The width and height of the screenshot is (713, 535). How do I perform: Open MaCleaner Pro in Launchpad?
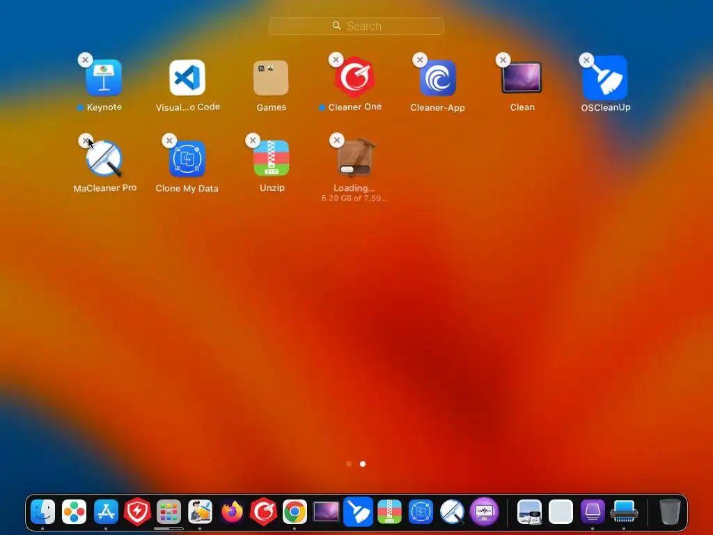104,158
